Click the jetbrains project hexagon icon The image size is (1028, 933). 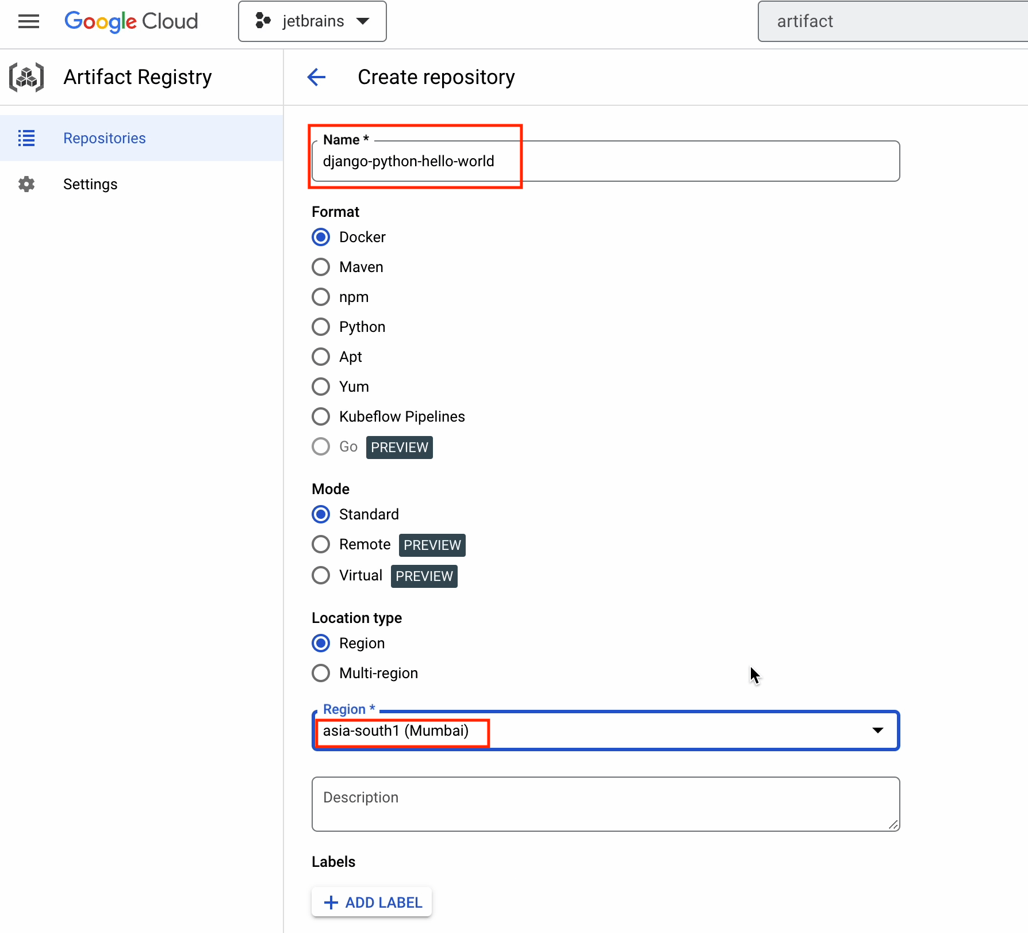pos(263,21)
